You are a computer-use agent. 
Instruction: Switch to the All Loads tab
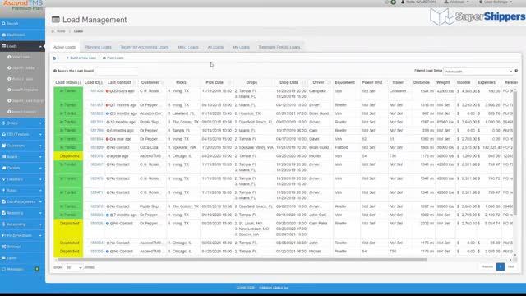point(215,47)
